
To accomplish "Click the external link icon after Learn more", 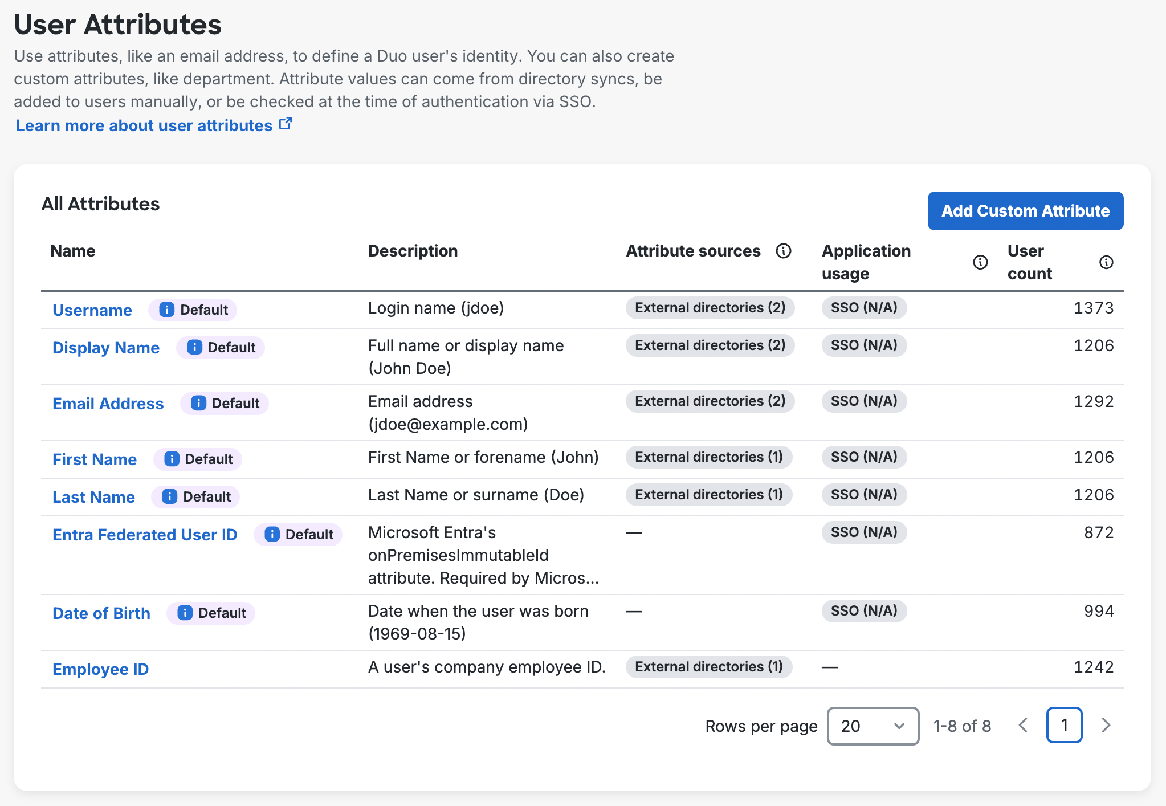I will pos(286,124).
